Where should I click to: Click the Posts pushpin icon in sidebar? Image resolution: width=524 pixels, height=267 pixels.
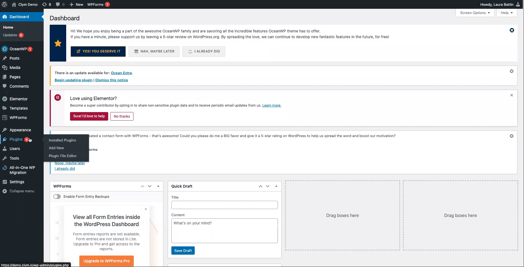(5, 58)
